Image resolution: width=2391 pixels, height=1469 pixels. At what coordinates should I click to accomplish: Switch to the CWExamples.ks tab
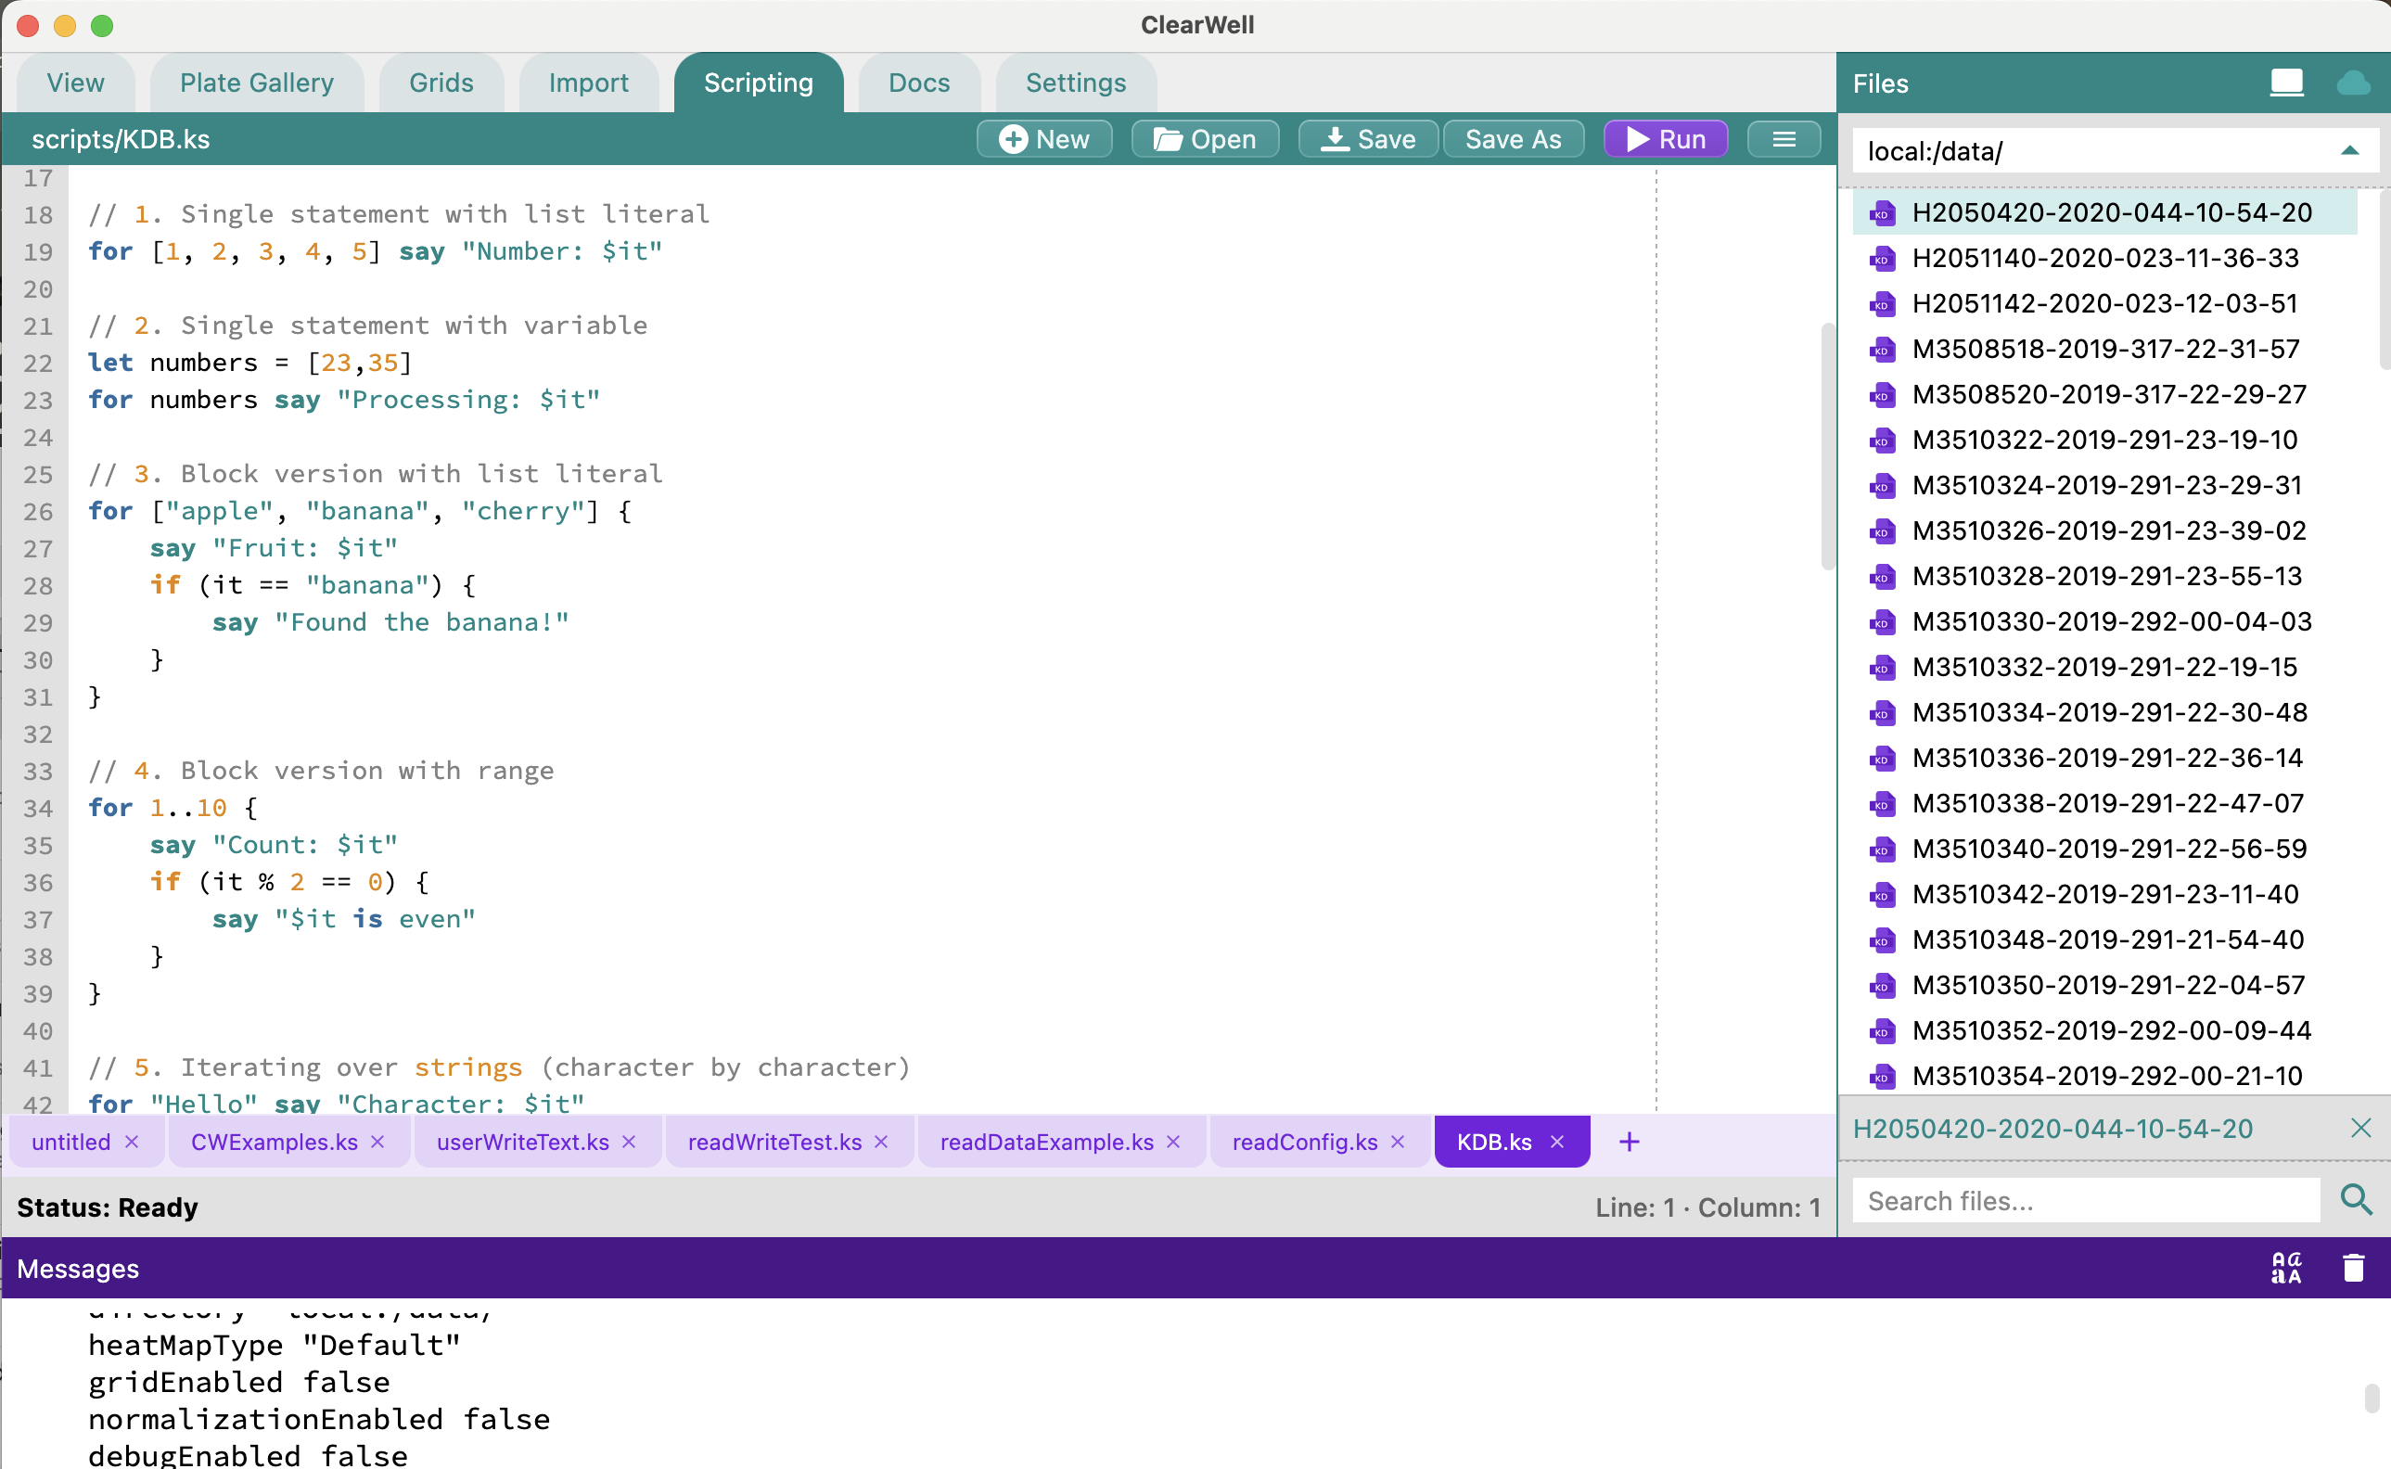point(274,1142)
